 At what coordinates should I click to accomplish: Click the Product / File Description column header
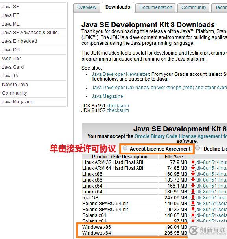point(120,157)
